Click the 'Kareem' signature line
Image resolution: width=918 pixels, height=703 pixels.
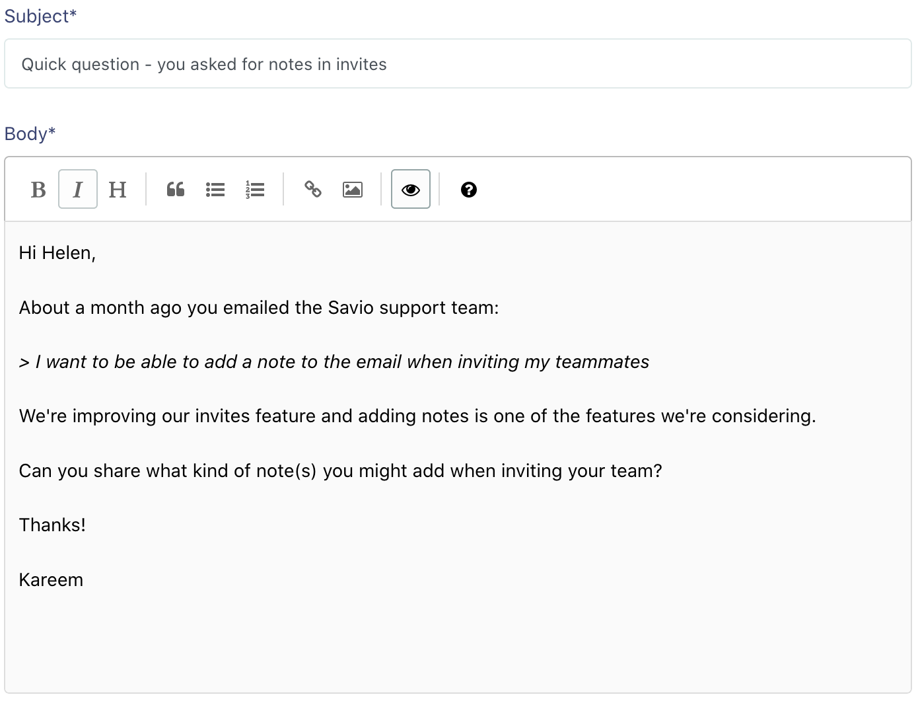(x=52, y=580)
